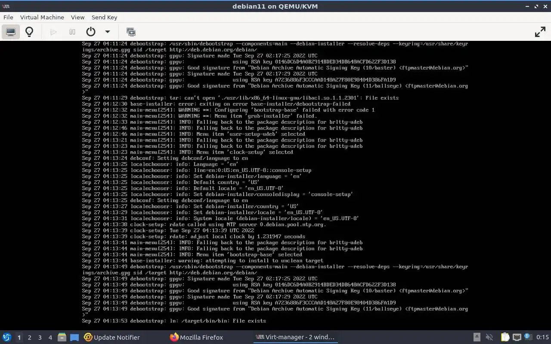
Task: Click 'Menu item 'grub-installer' failed' line
Action: click(199, 116)
